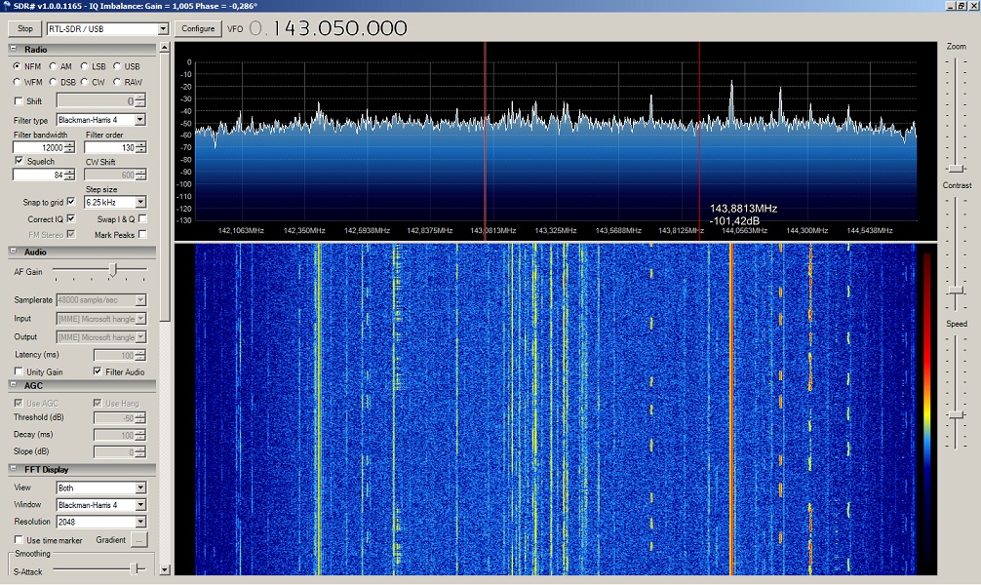Expand the Step size dropdown

tap(140, 203)
